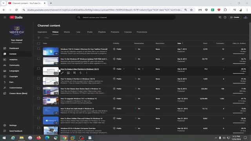Switch to the Shorts tab
251x141 pixels.
[67, 32]
